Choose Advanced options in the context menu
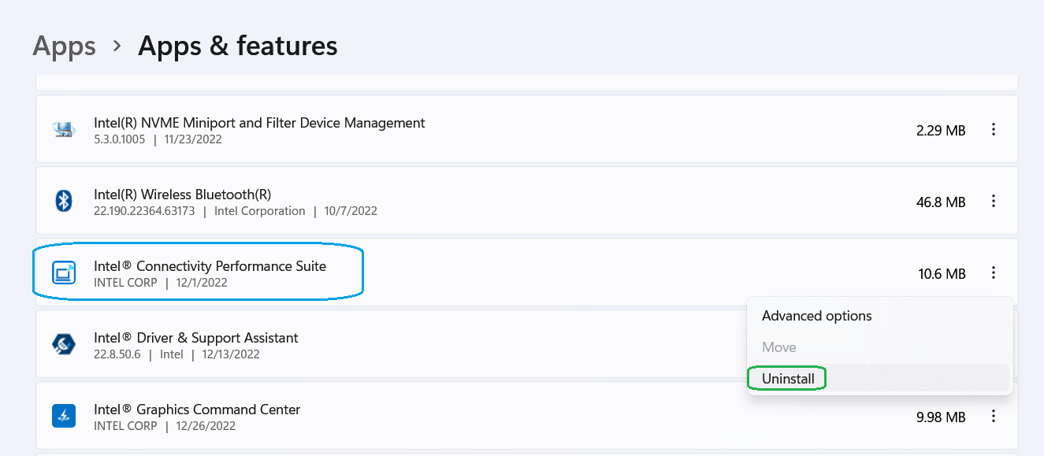This screenshot has width=1044, height=456. click(x=816, y=316)
